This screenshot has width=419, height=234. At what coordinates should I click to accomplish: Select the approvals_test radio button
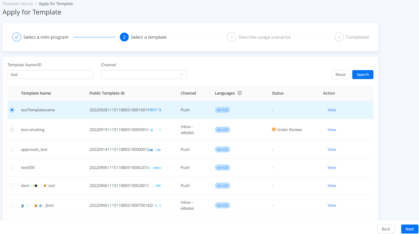click(x=12, y=149)
